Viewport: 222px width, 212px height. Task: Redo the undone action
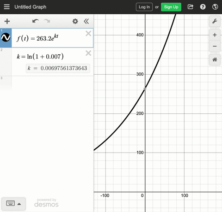47,21
